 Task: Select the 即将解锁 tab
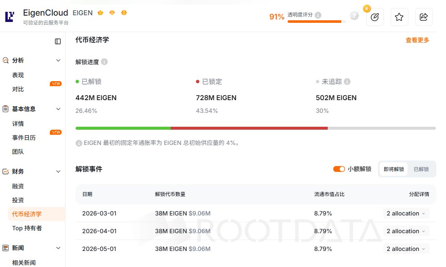(x=393, y=169)
